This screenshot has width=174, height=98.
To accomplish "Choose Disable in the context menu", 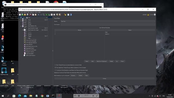I will pos(38,34).
